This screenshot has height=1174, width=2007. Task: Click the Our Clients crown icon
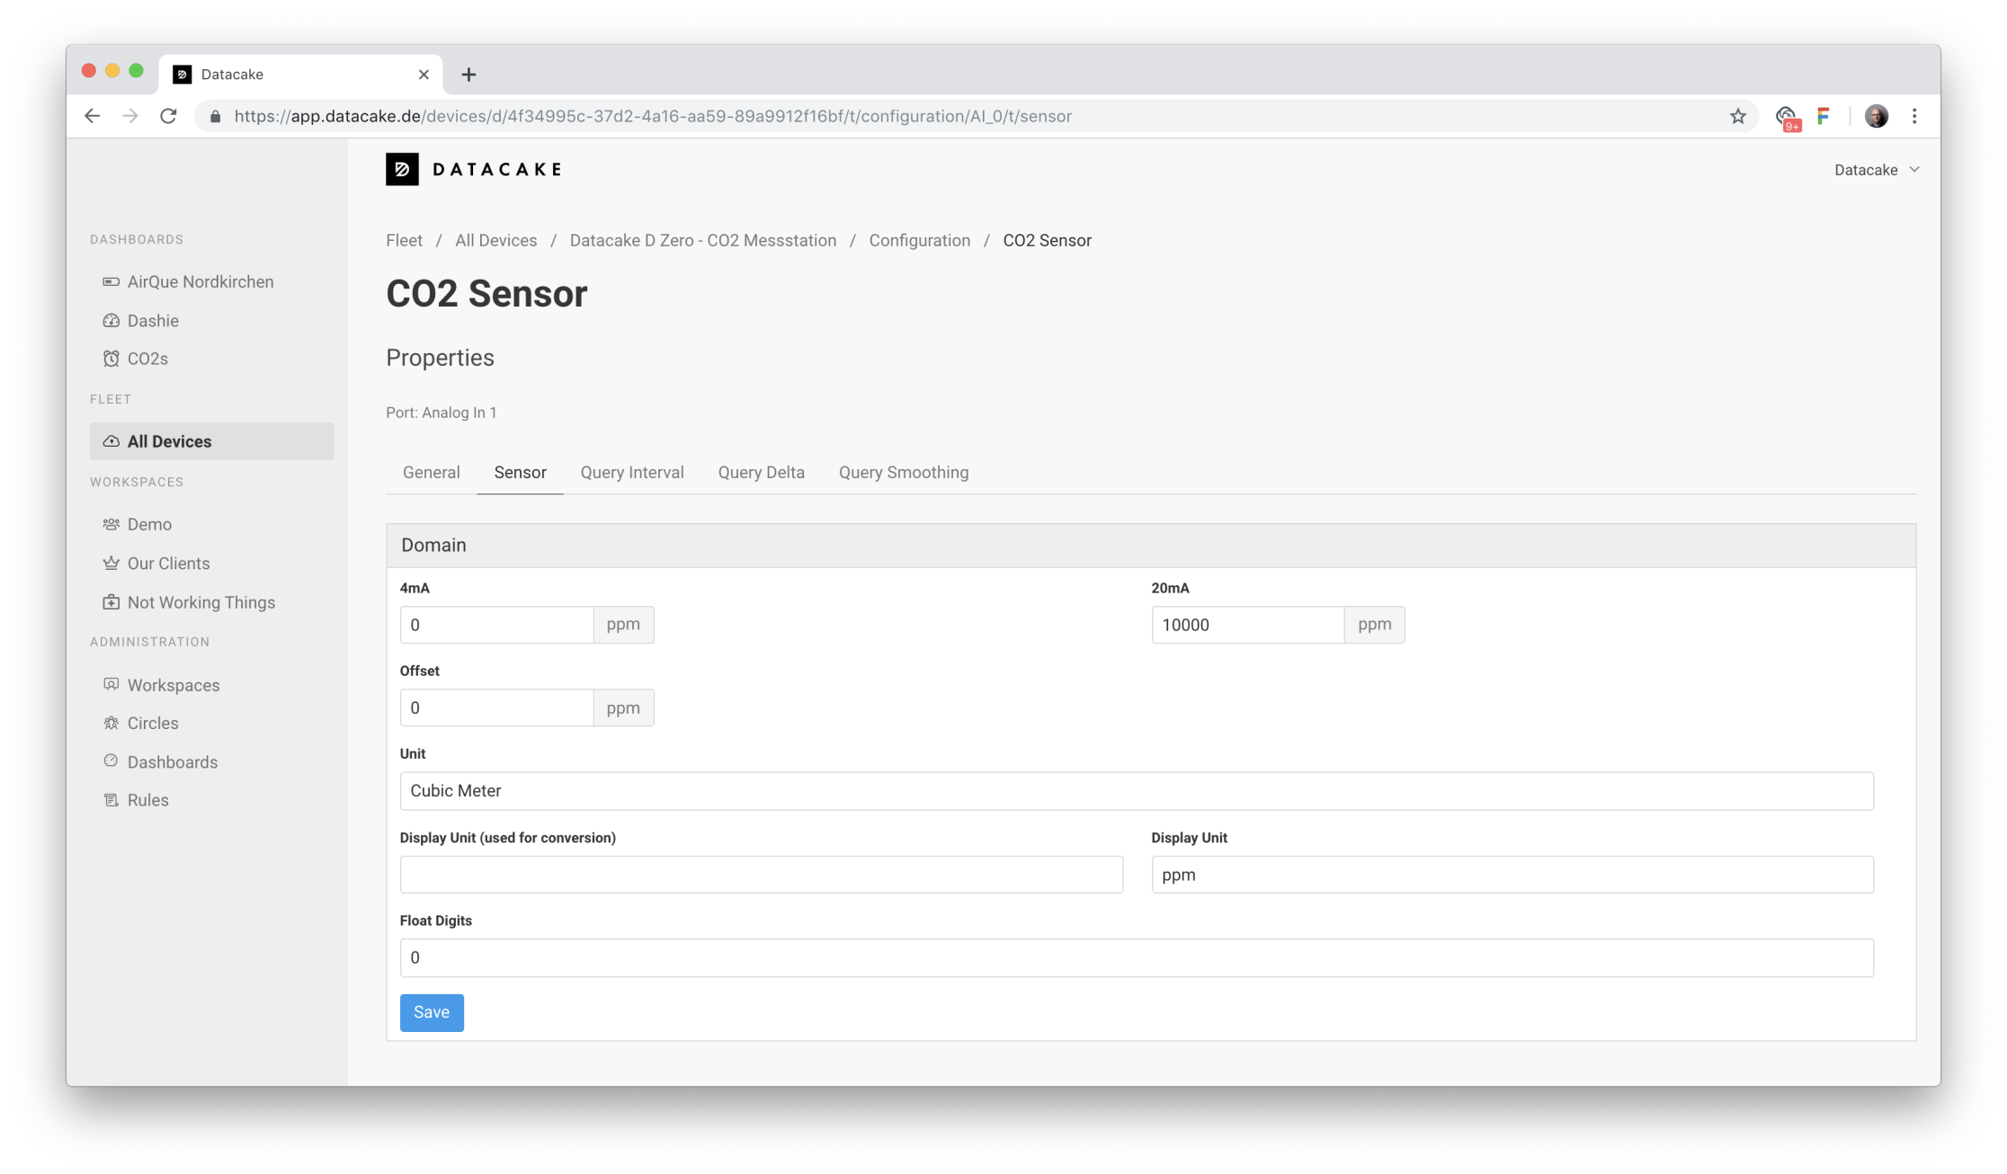click(111, 564)
